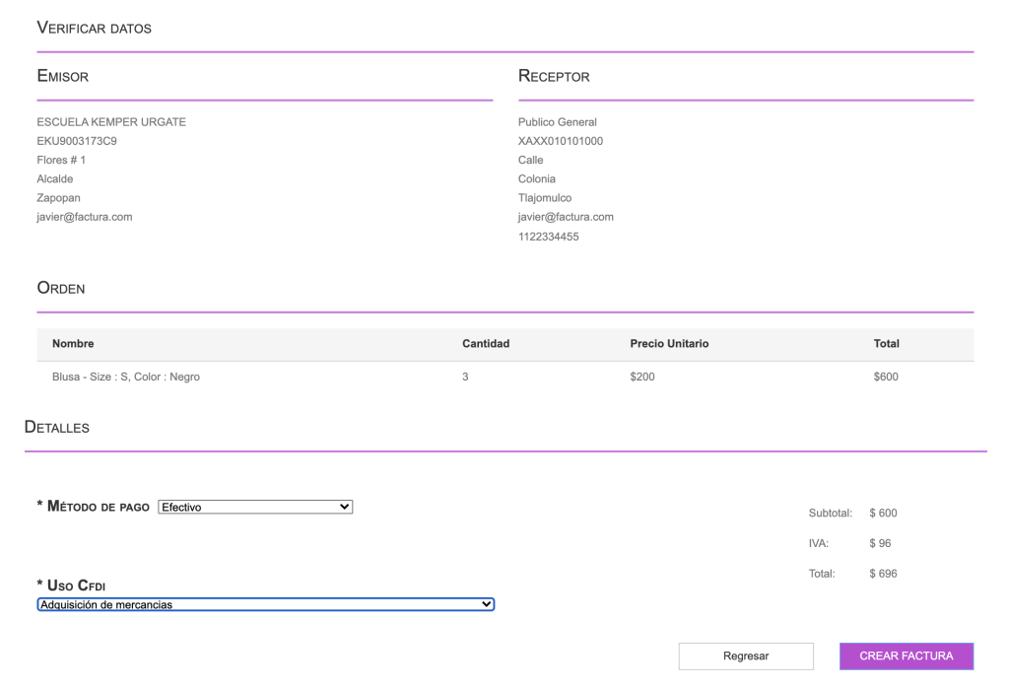Image resolution: width=1009 pixels, height=690 pixels.
Task: Click the Receptor section heading
Action: tap(554, 76)
